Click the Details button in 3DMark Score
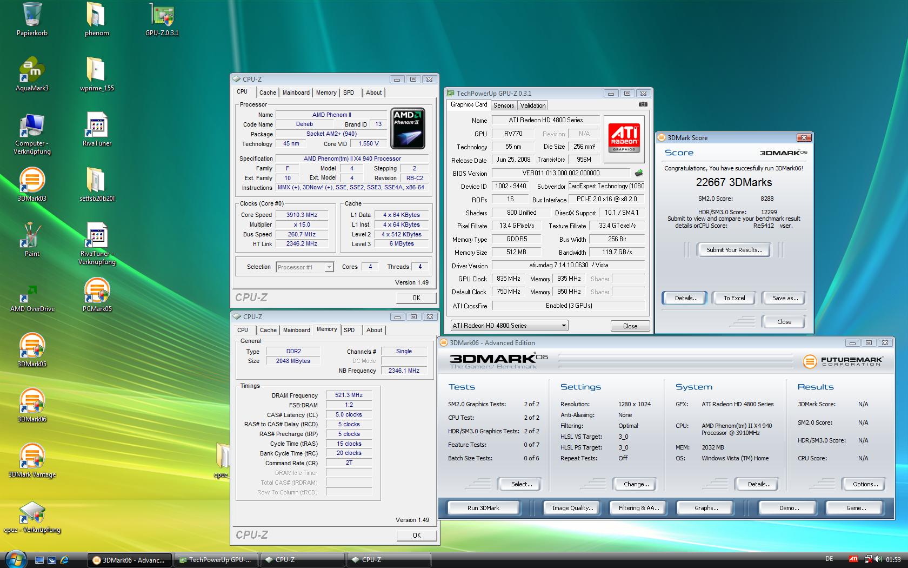The image size is (908, 568). tap(686, 298)
